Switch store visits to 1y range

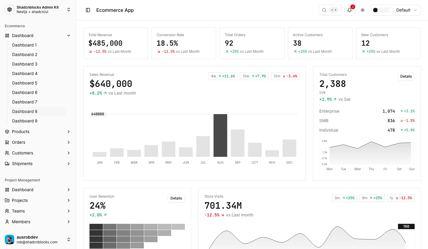click(x=401, y=198)
